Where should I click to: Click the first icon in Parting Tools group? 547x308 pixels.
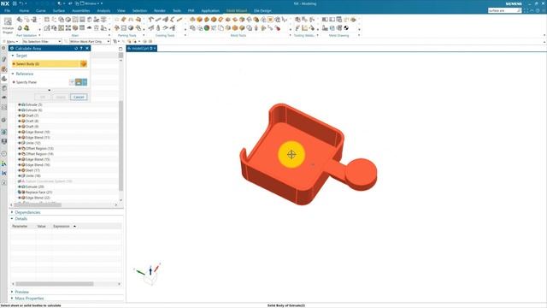[x=117, y=20]
